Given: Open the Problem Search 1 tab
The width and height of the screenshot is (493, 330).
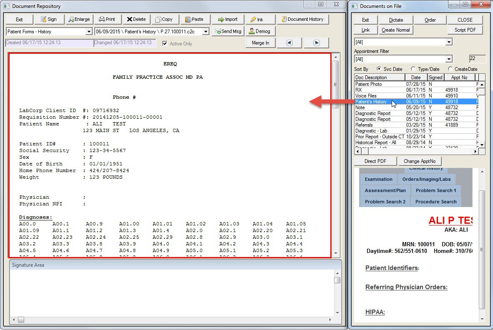Looking at the screenshot, I should pyautogui.click(x=436, y=190).
